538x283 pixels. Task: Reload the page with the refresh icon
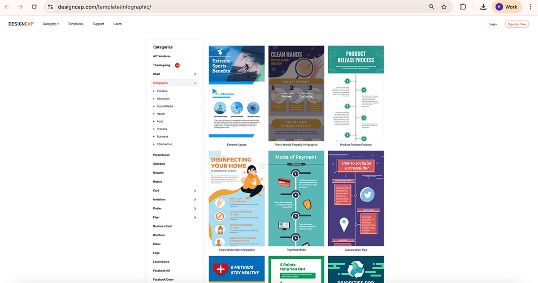pyautogui.click(x=34, y=7)
